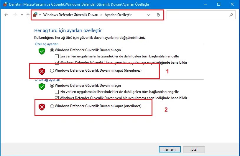Screen dimensions: 240x156
Task: Click description text 'Kullandığınız her ağ türü için güvenlik duvarı ayarlarını değiştirebilirsiniz'
Action: (90, 38)
